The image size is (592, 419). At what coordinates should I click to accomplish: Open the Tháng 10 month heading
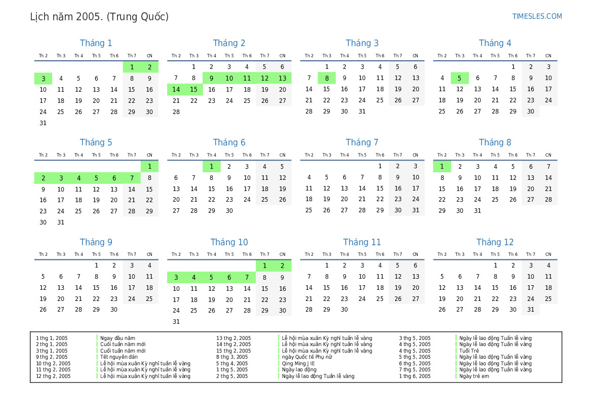pyautogui.click(x=229, y=242)
